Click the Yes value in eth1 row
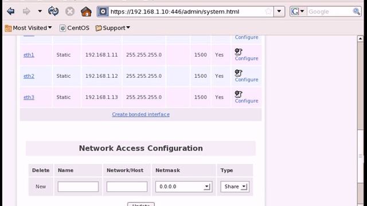 219,55
